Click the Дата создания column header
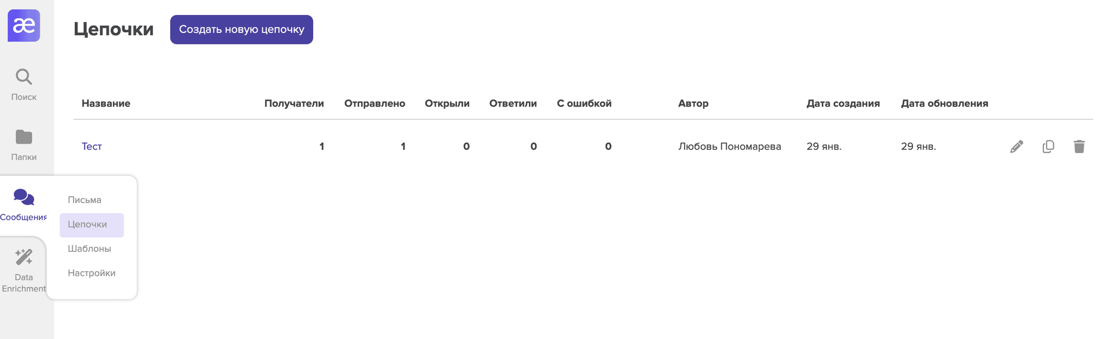This screenshot has height=339, width=1111. coord(843,104)
